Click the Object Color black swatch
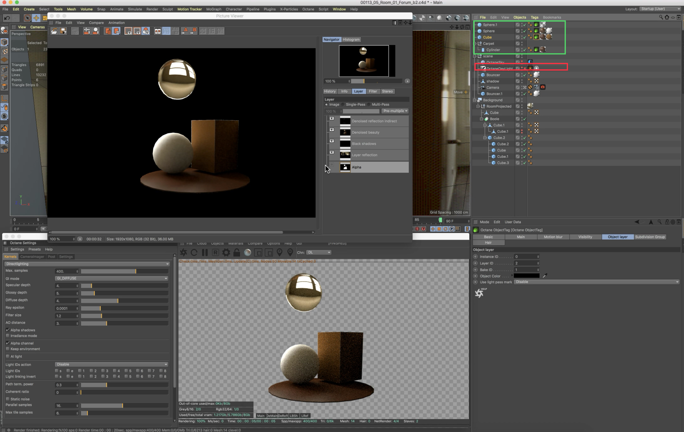 pos(526,276)
